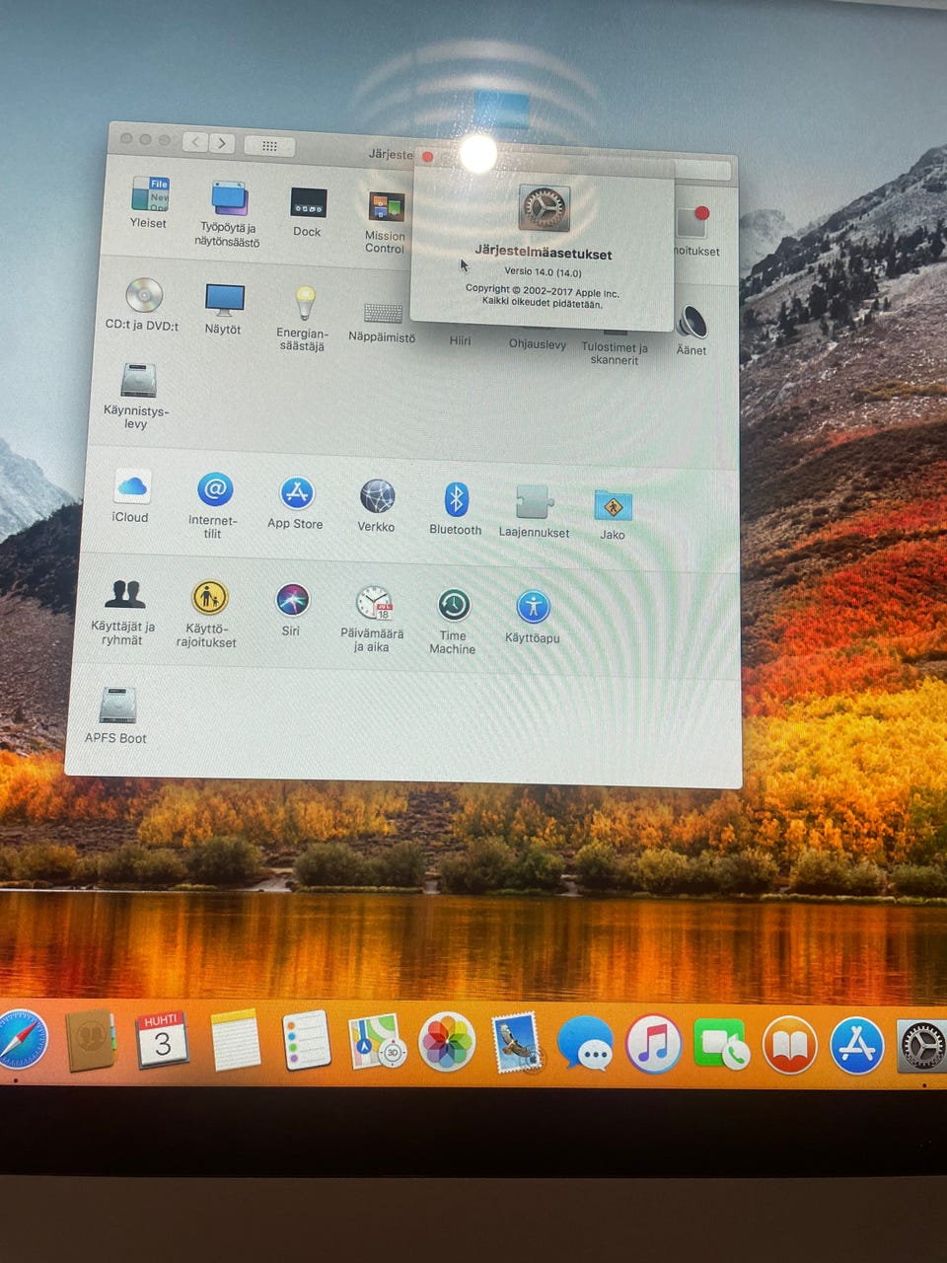The width and height of the screenshot is (947, 1263).
Task: Open Notes from the Dock
Action: [x=236, y=1040]
